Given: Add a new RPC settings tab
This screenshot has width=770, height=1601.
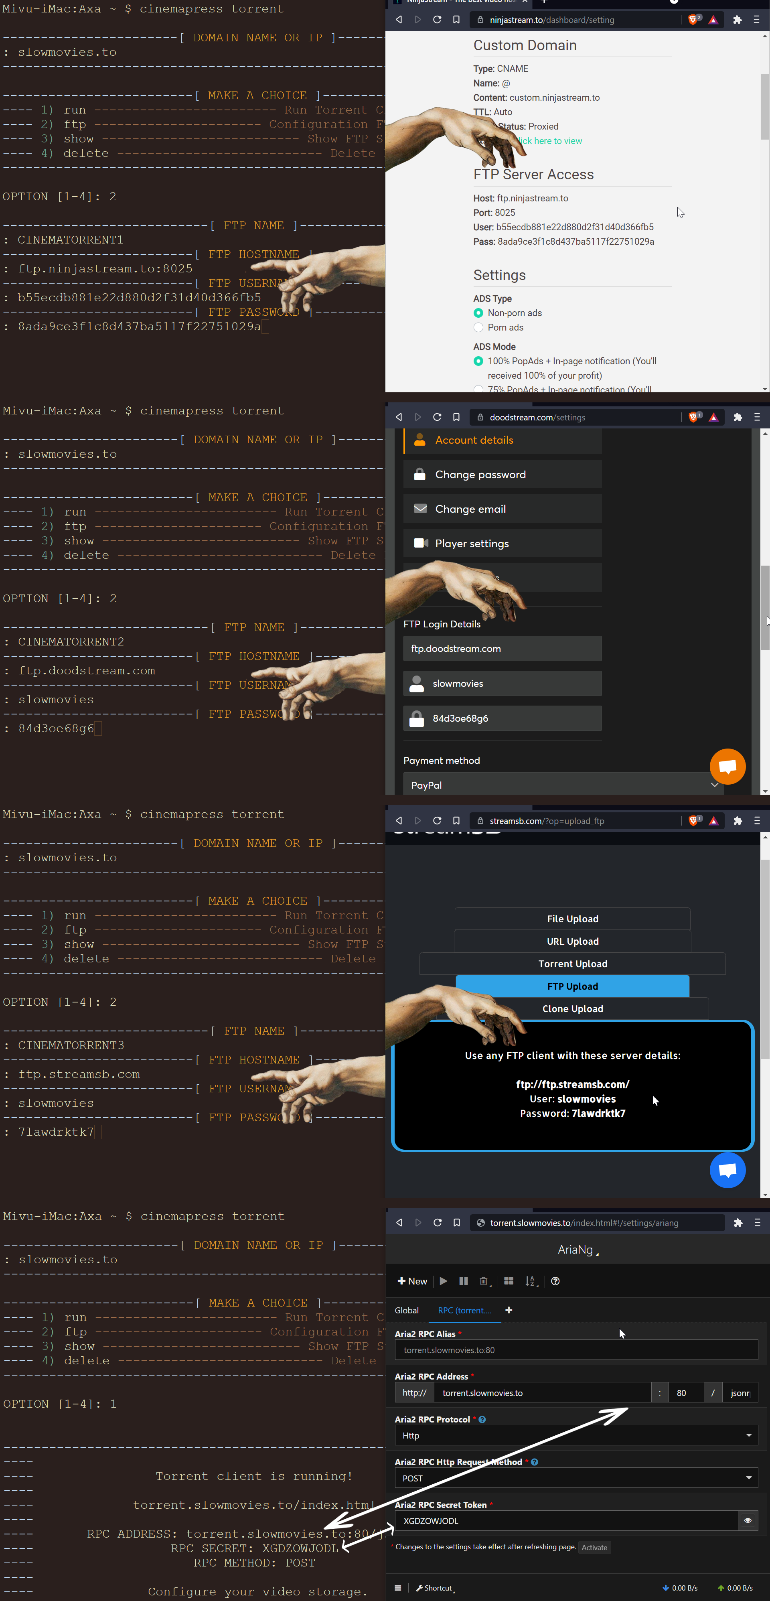Looking at the screenshot, I should pos(509,1310).
